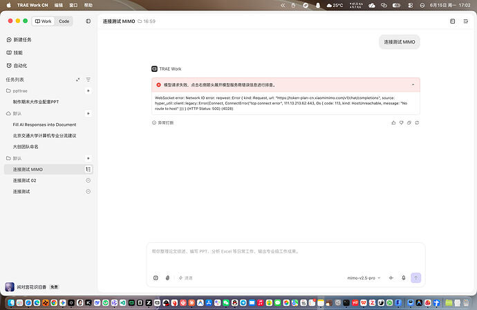Toggle the sidebar panel icon

[x=88, y=21]
